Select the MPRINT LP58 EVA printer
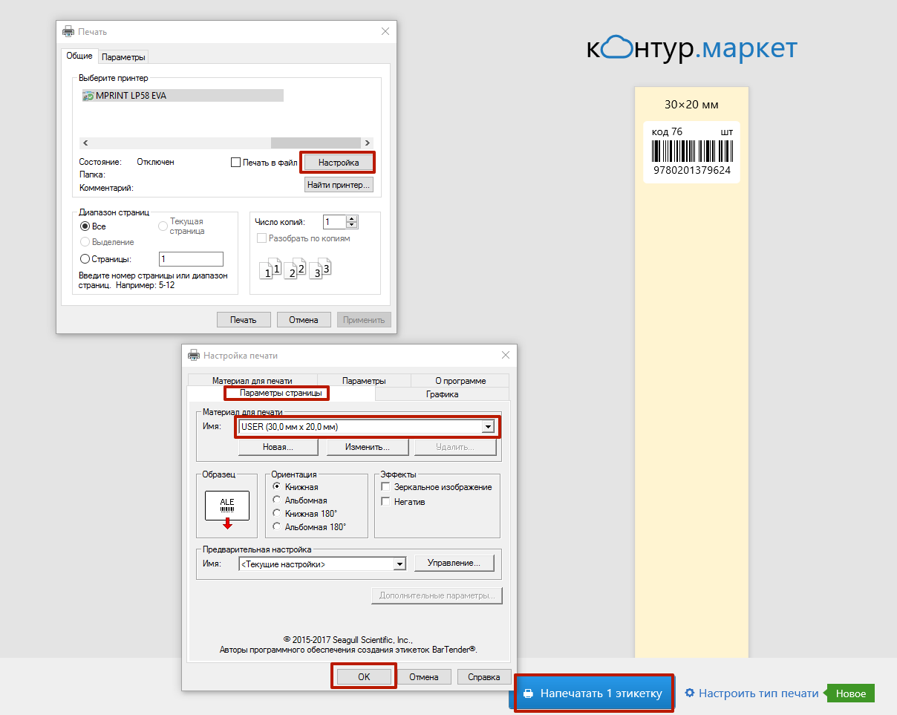 pos(182,96)
